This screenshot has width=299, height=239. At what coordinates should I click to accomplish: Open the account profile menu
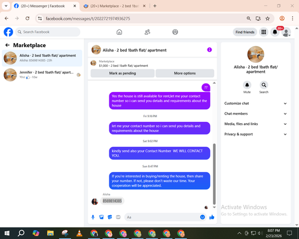click(x=286, y=32)
